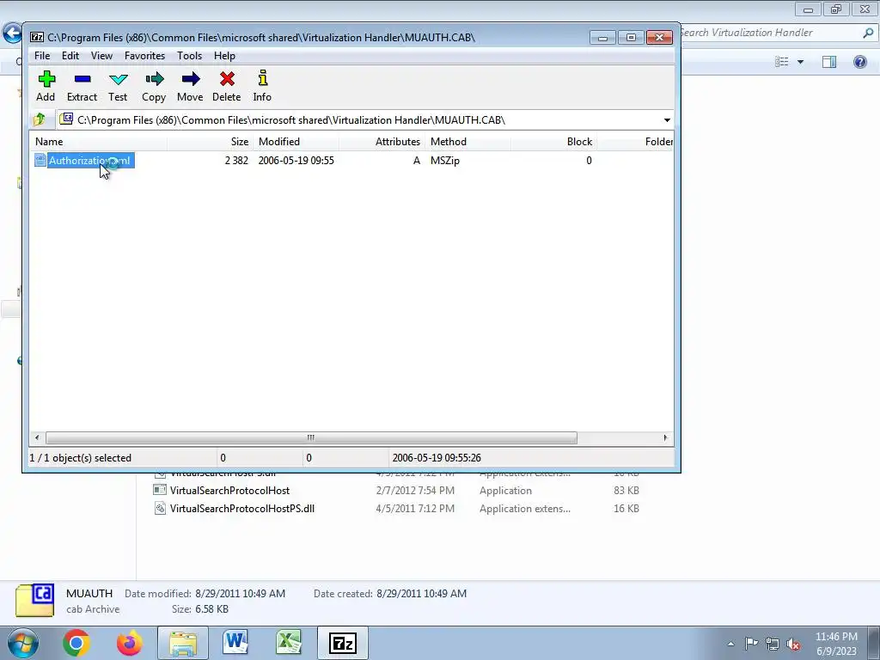Image resolution: width=880 pixels, height=660 pixels.
Task: Extract files using the Extract toolbar icon
Action: click(82, 87)
